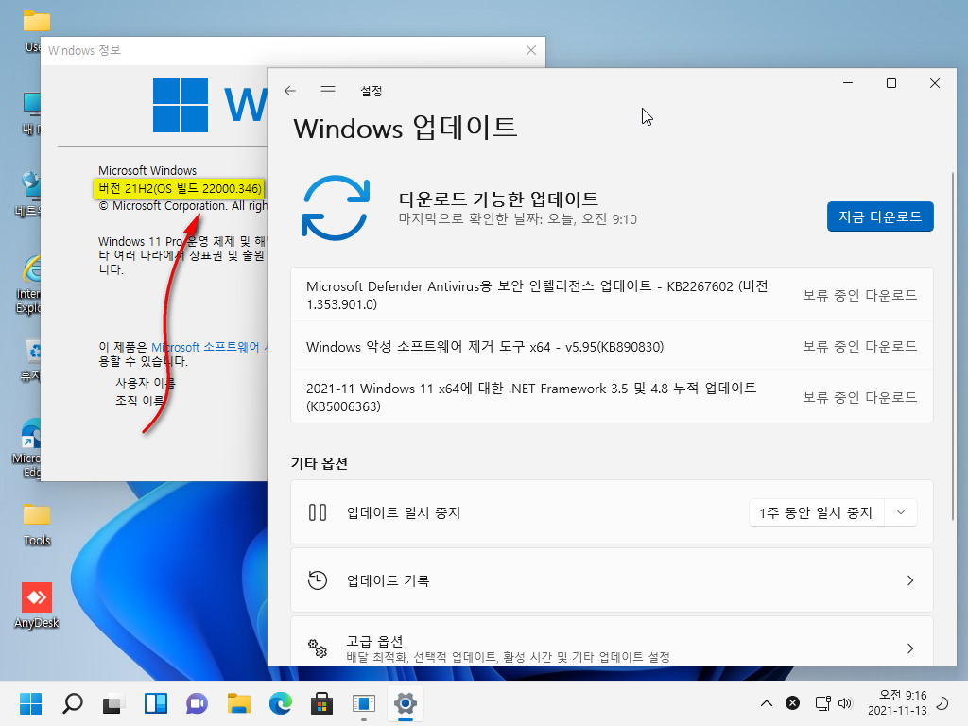Maximize the Settings window
This screenshot has height=726, width=968.
[x=890, y=83]
